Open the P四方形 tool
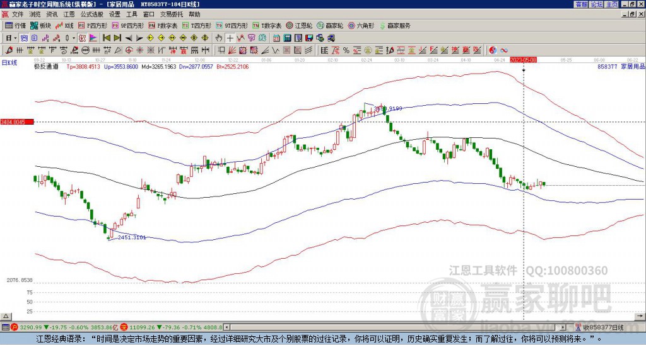646x345 pixels. point(93,25)
